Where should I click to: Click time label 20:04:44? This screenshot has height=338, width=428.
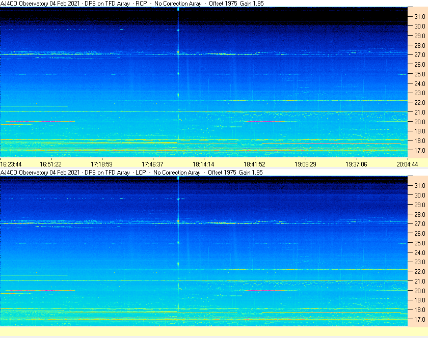tap(407, 164)
